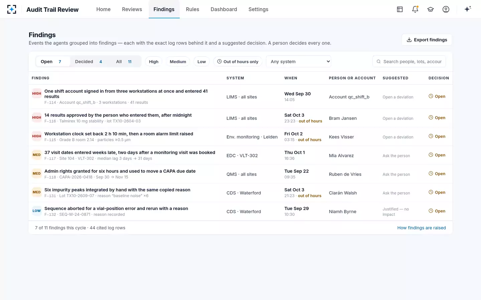
Task: Click 'Justified — no impact' suggestion text
Action: click(395, 212)
